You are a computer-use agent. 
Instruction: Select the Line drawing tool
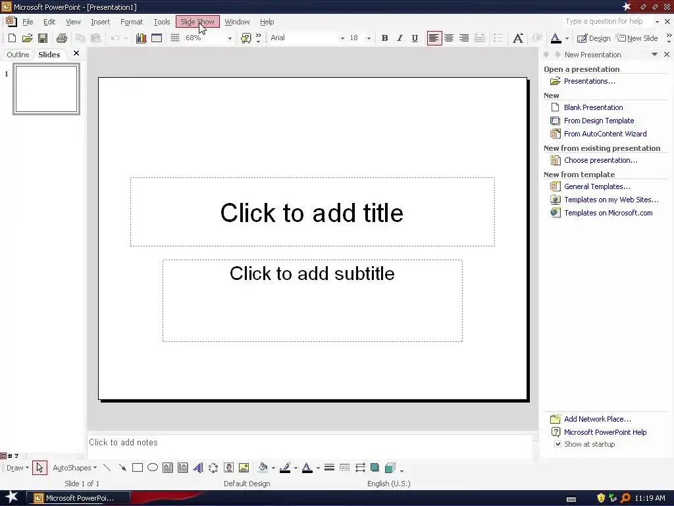click(107, 468)
